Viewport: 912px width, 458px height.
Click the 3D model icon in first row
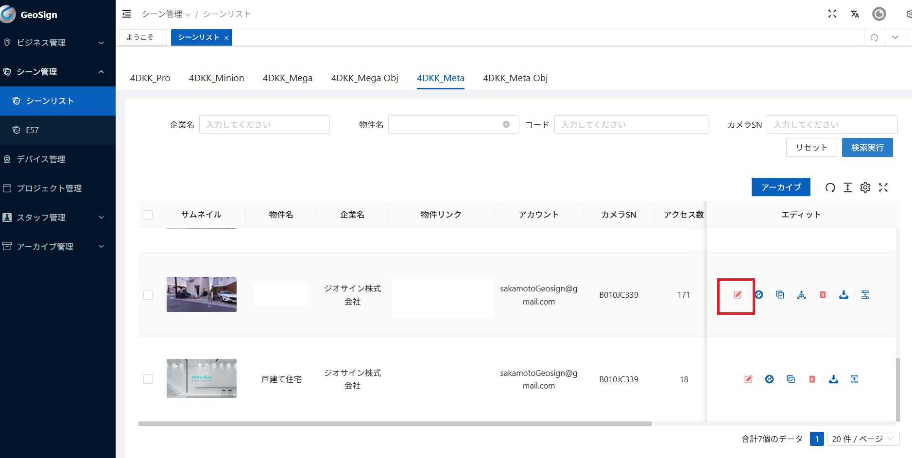801,295
